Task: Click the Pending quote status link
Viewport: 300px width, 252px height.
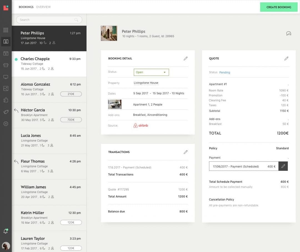Action: [224, 72]
